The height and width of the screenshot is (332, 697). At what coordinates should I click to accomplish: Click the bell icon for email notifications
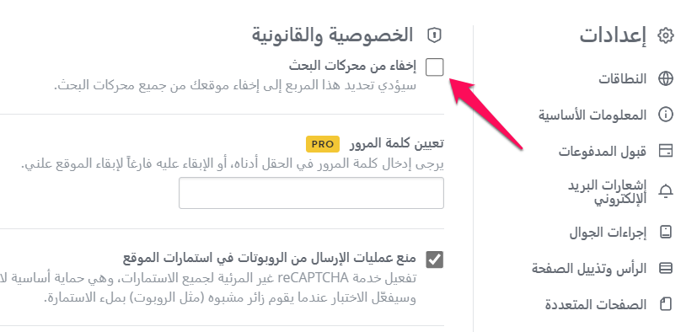[x=666, y=191]
